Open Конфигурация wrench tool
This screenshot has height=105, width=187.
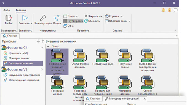pos(43,18)
